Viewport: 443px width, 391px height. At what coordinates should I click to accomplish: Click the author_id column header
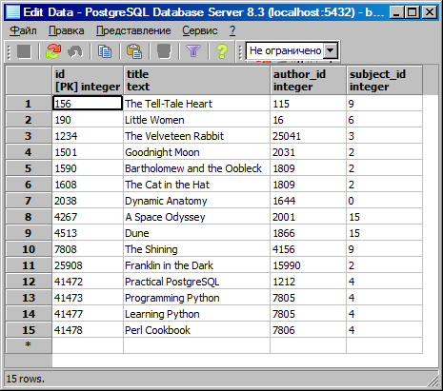[x=309, y=80]
